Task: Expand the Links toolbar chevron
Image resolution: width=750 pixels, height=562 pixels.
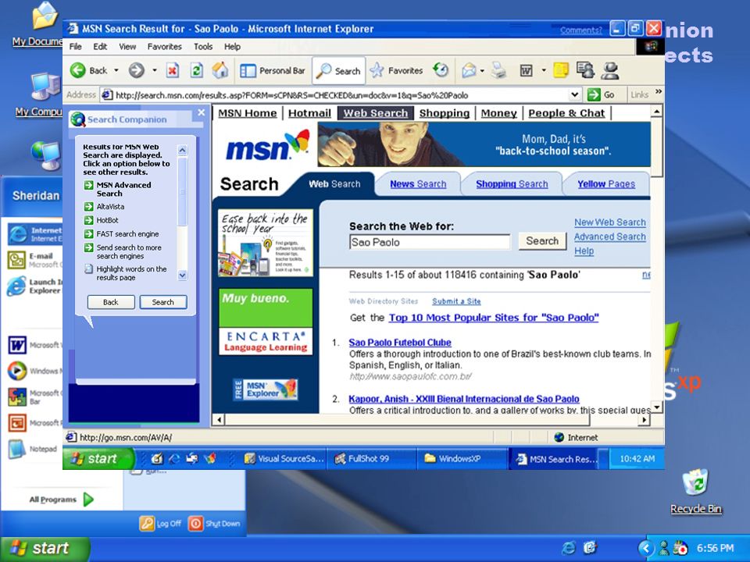Action: coord(658,92)
